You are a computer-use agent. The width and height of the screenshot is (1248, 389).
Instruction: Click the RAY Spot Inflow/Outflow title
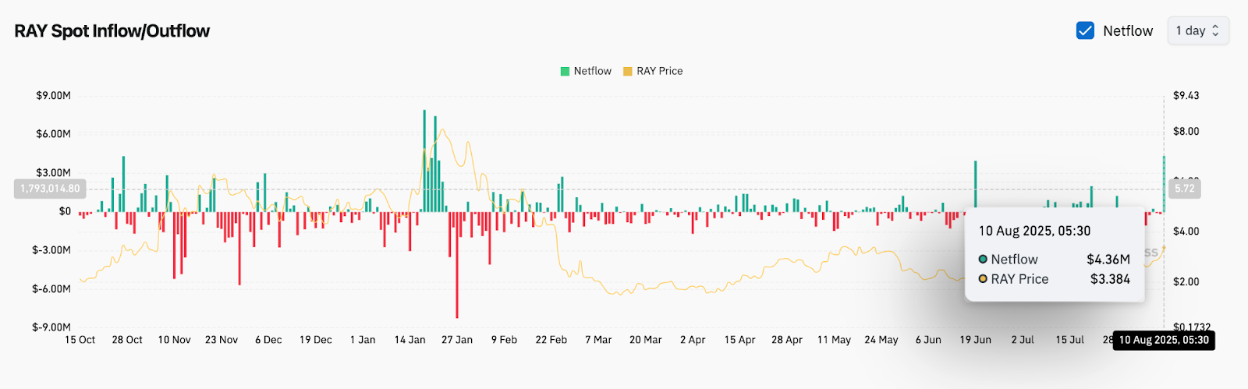pos(112,31)
